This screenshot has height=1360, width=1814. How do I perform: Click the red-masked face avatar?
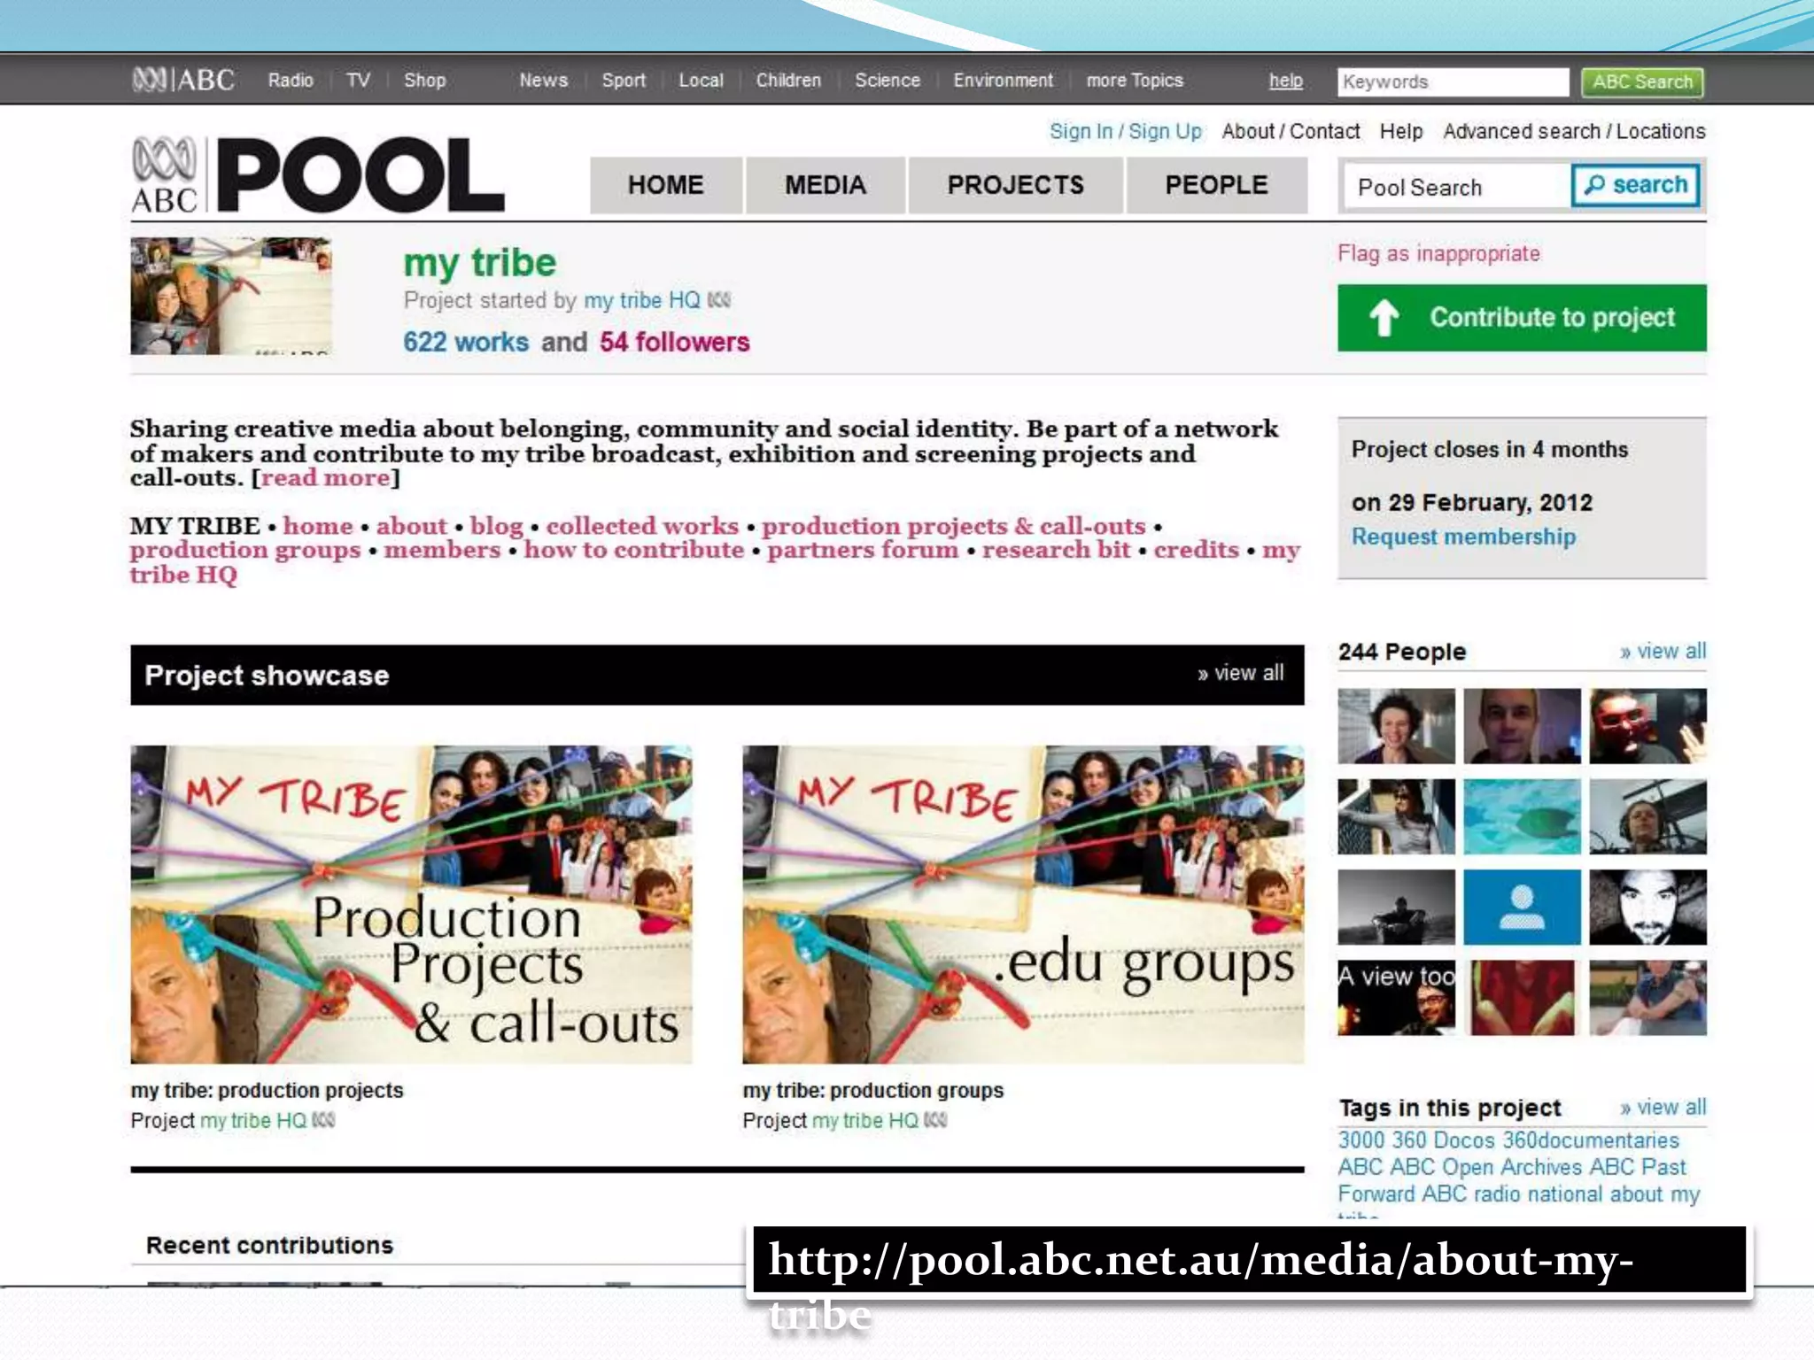point(1647,726)
